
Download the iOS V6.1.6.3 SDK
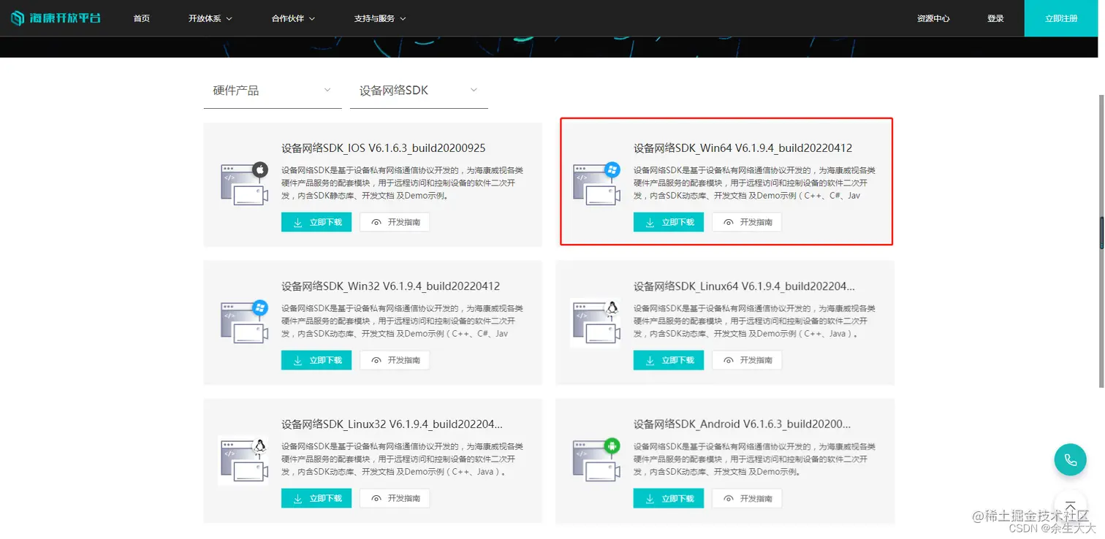coord(316,222)
